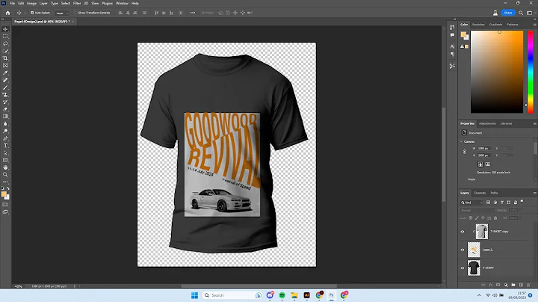Select the Hand tool

(x=5, y=167)
